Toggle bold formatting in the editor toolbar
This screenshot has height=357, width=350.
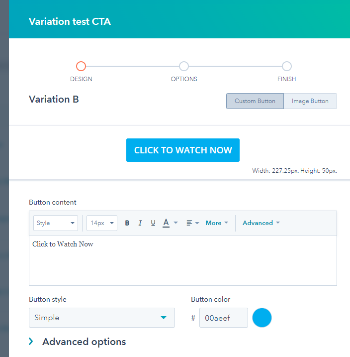(x=127, y=223)
